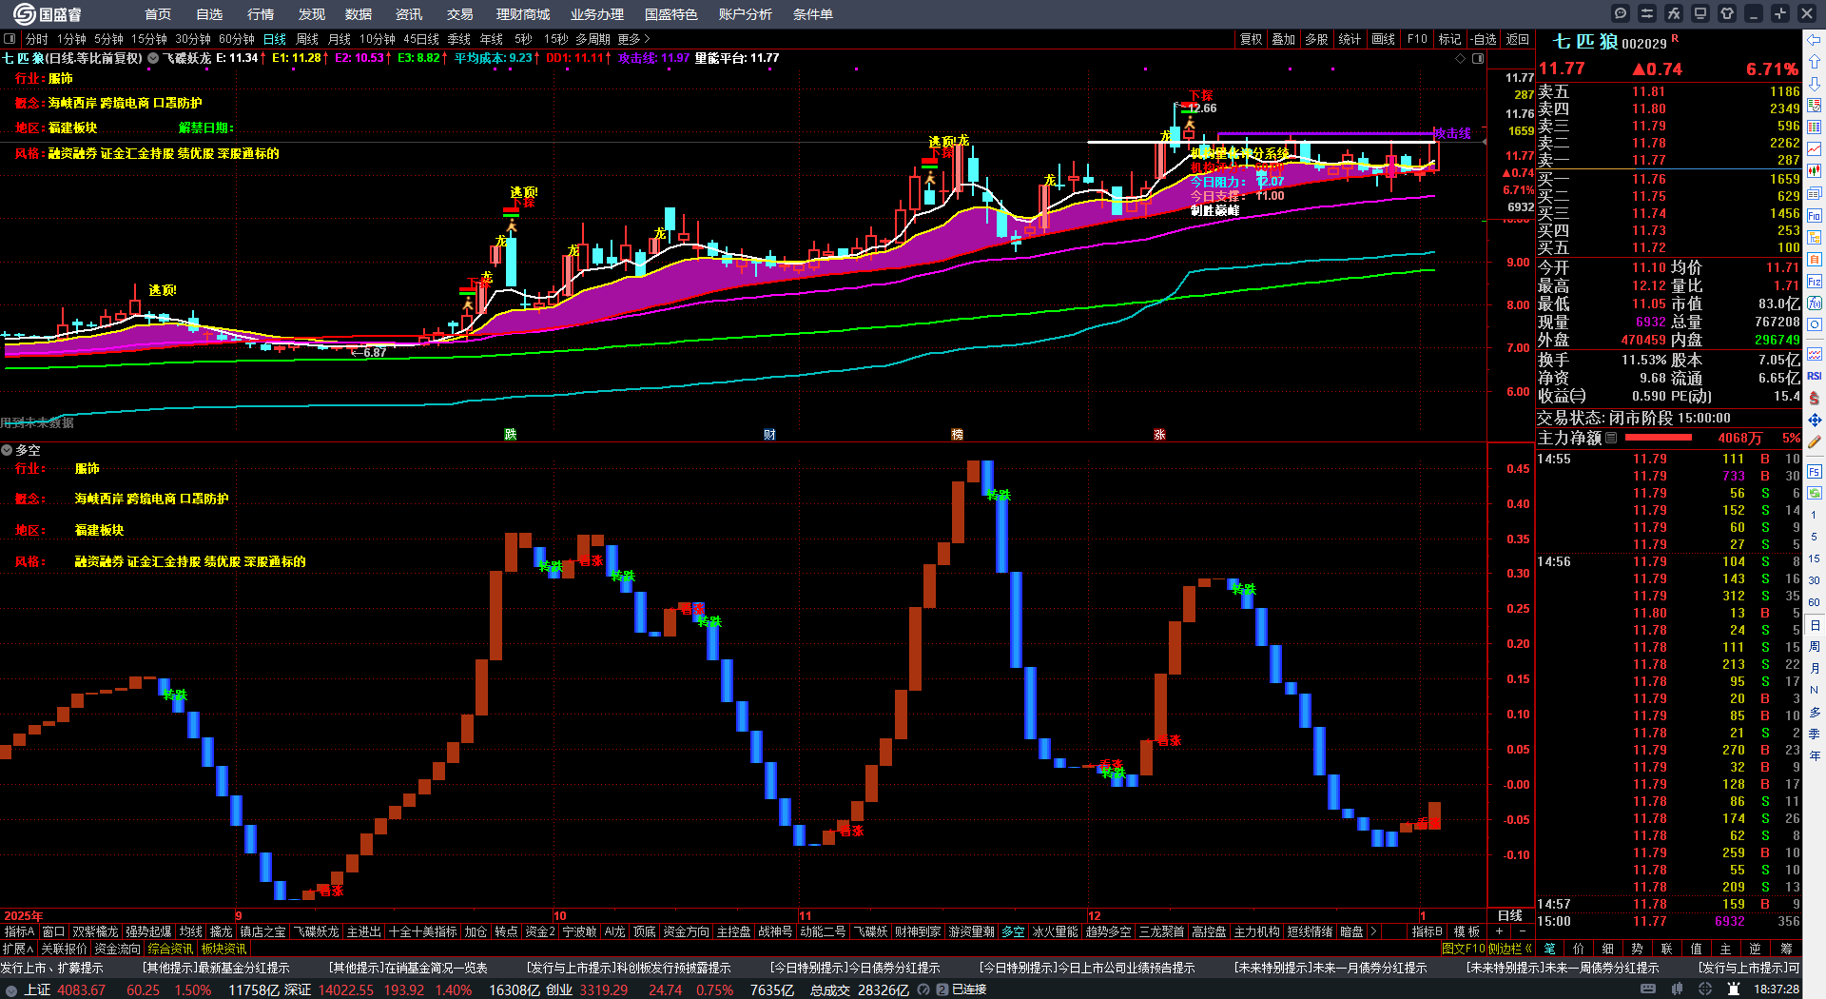Click the 返回 button
Screen dimensions: 1826x999
1518,39
